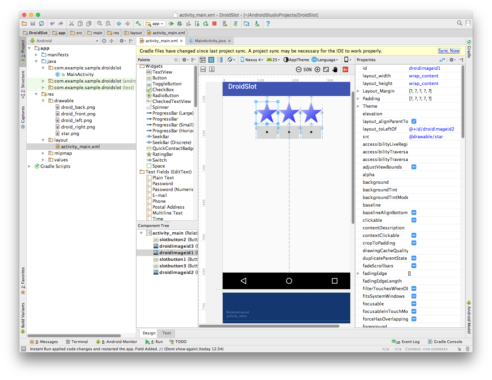This screenshot has width=492, height=380.
Task: Switch to blueprint view mode icon
Action: pyautogui.click(x=211, y=60)
